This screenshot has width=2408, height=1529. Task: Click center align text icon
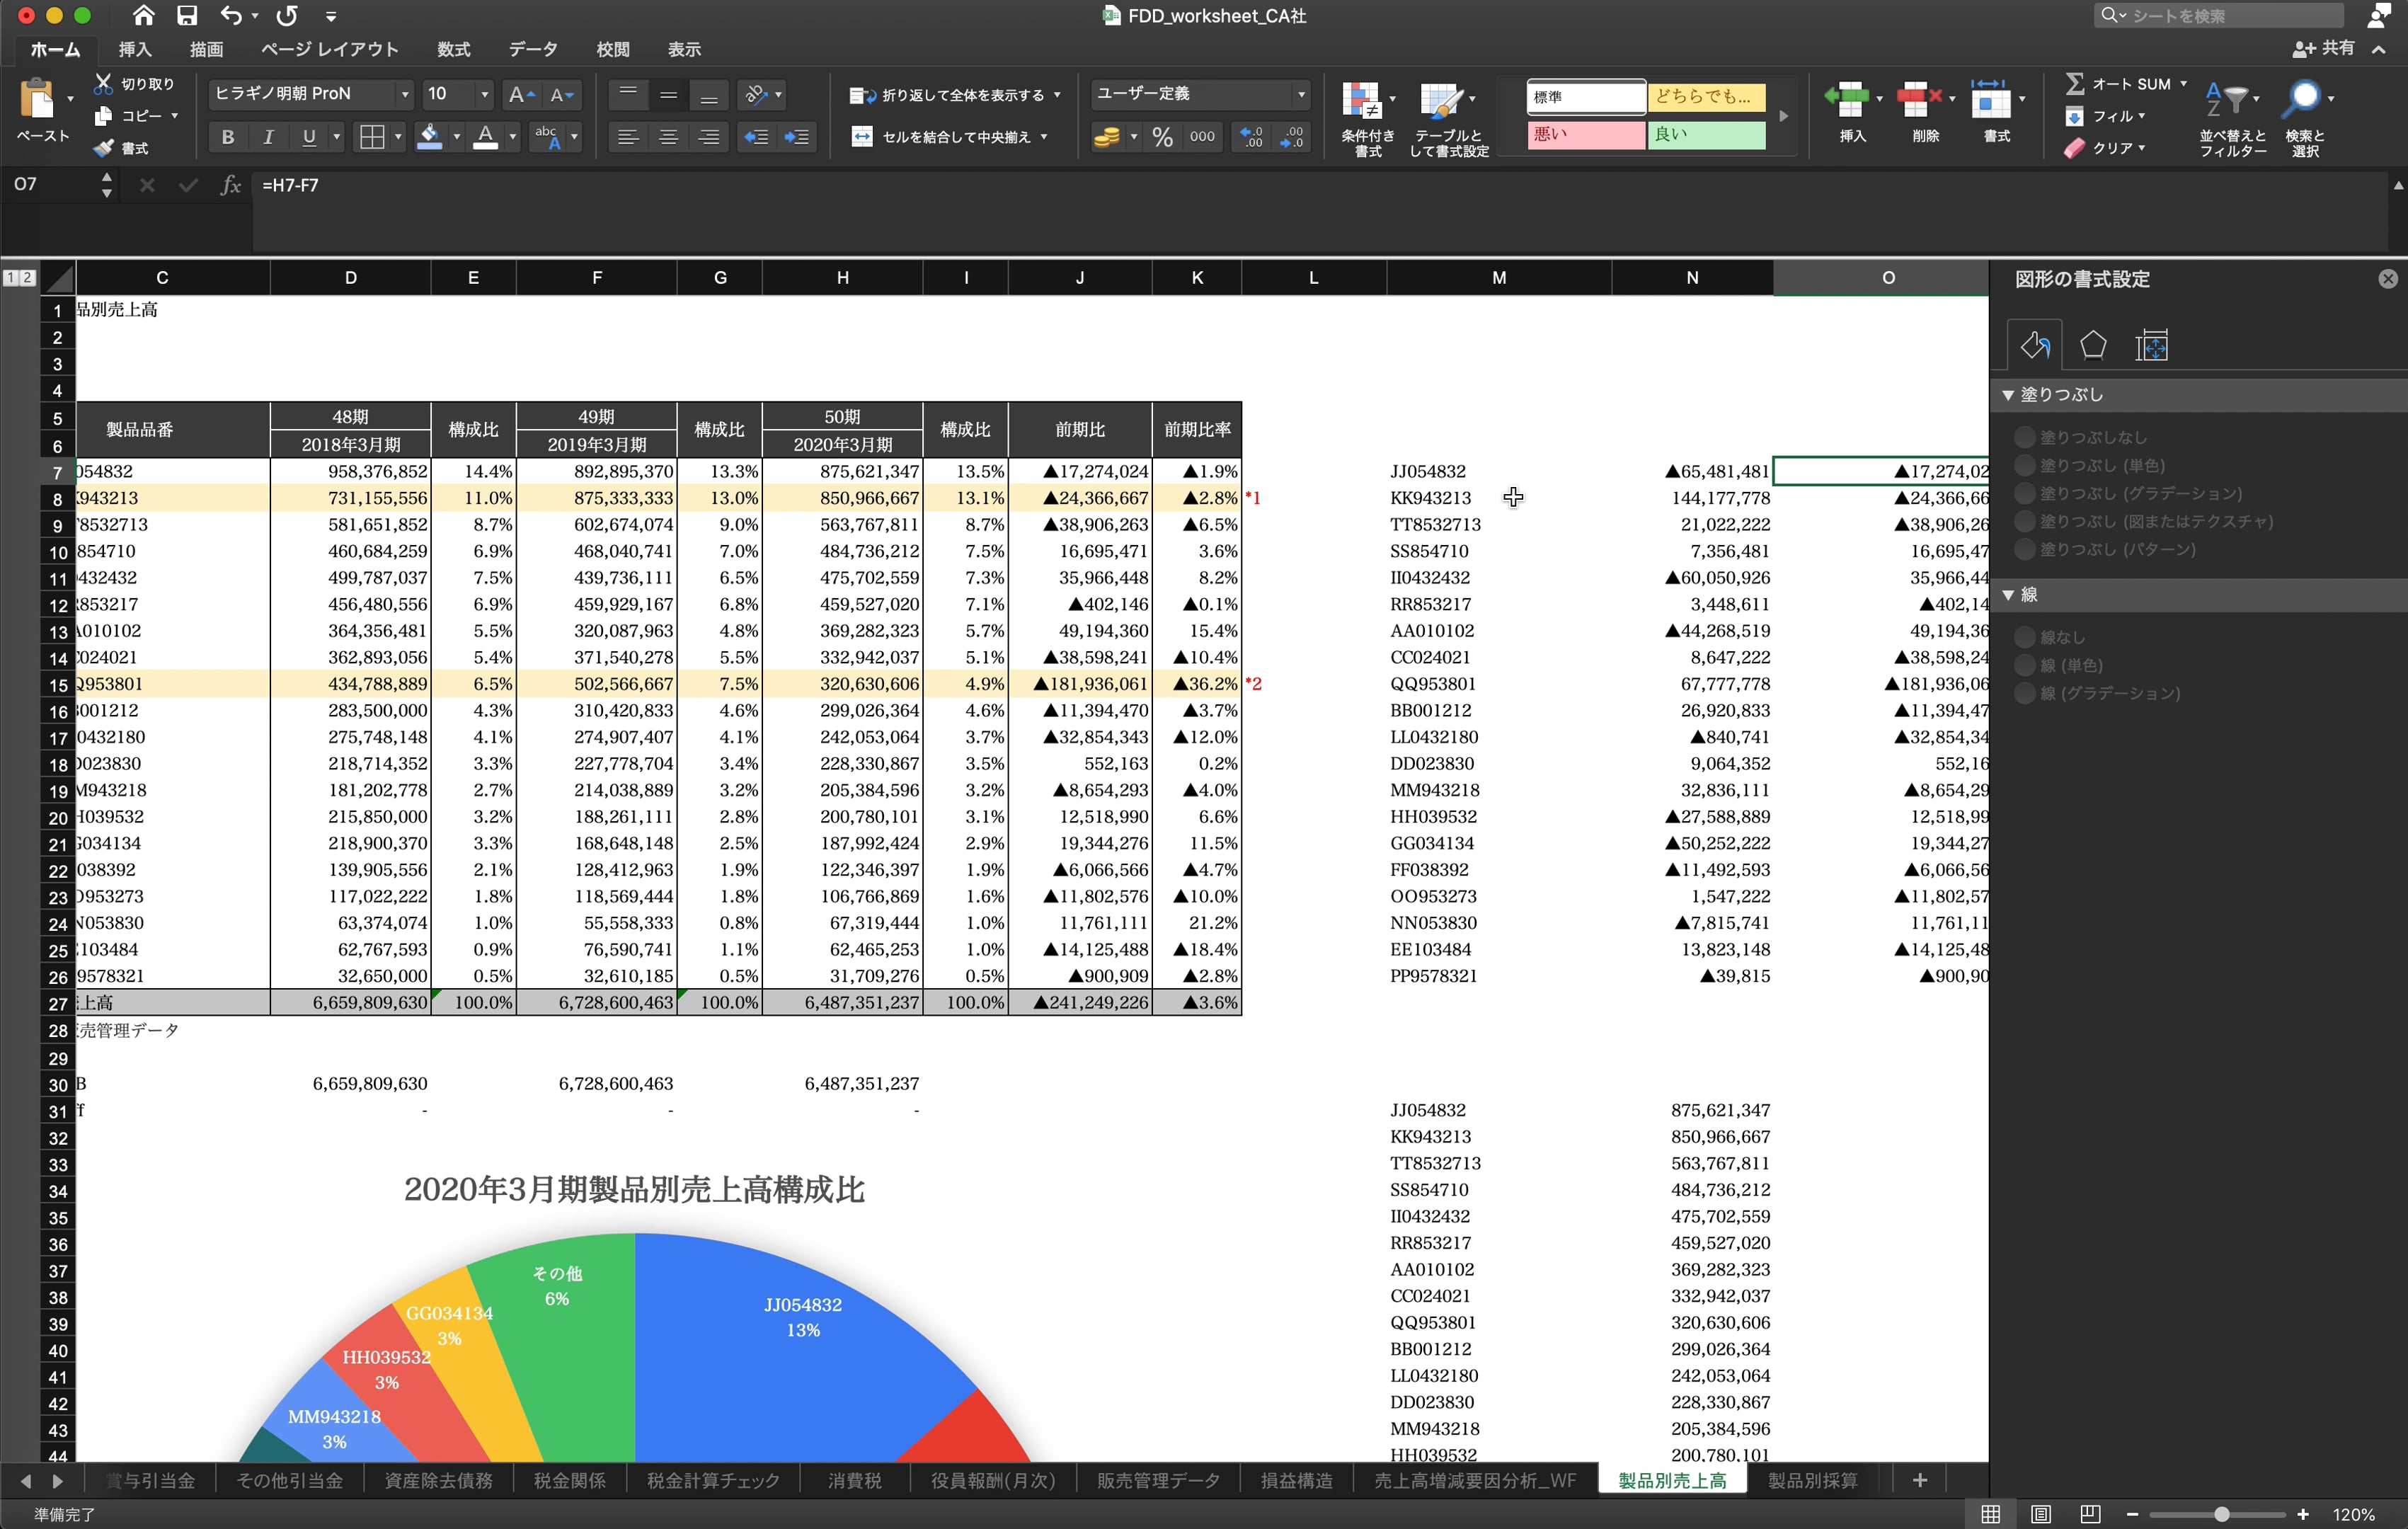(x=668, y=138)
